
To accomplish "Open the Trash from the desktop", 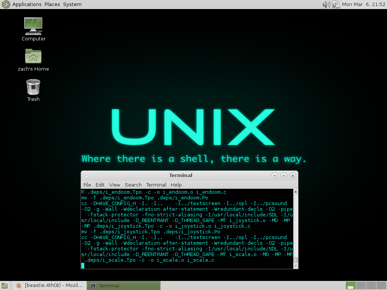I will click(33, 86).
